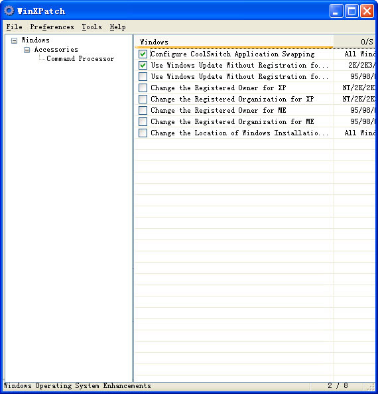The height and width of the screenshot is (394, 378).
Task: Click the WinXPatch gear icon in title bar
Action: pos(9,11)
